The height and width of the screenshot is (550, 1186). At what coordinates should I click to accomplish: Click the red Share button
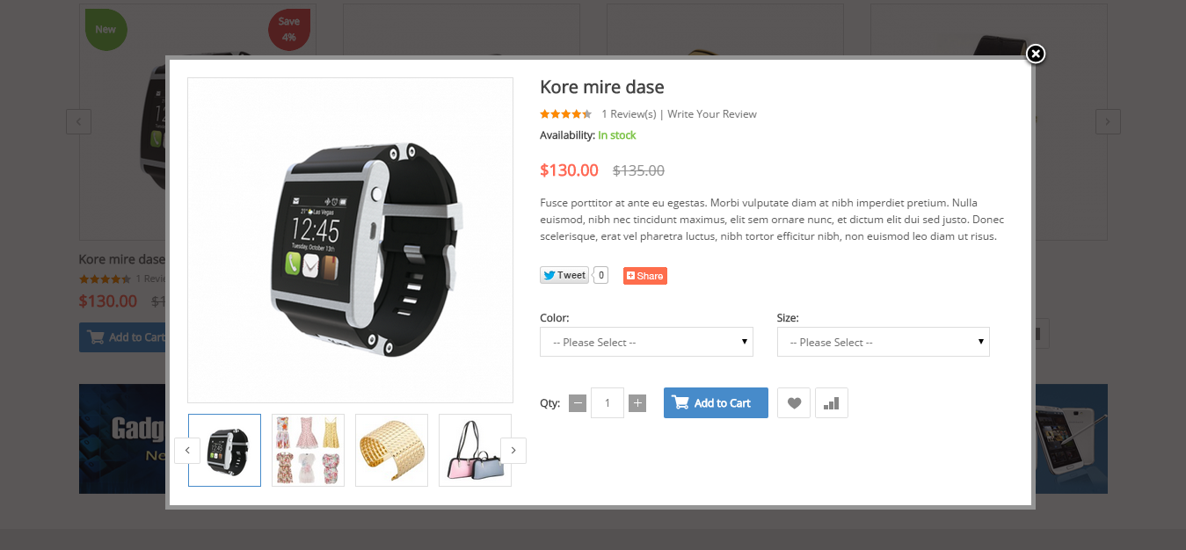click(645, 276)
